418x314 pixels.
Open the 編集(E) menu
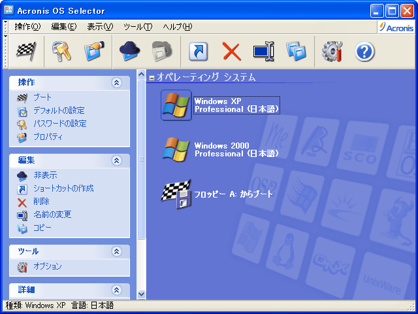(x=64, y=27)
